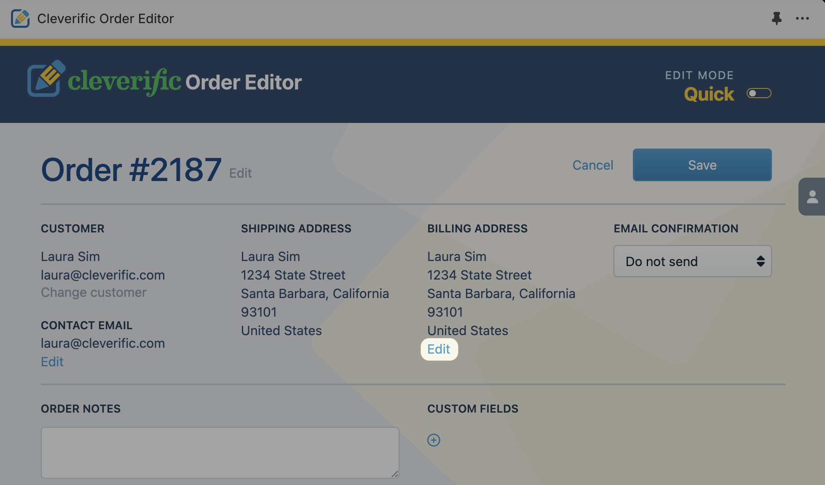
Task: Click the Save button
Action: click(x=702, y=165)
